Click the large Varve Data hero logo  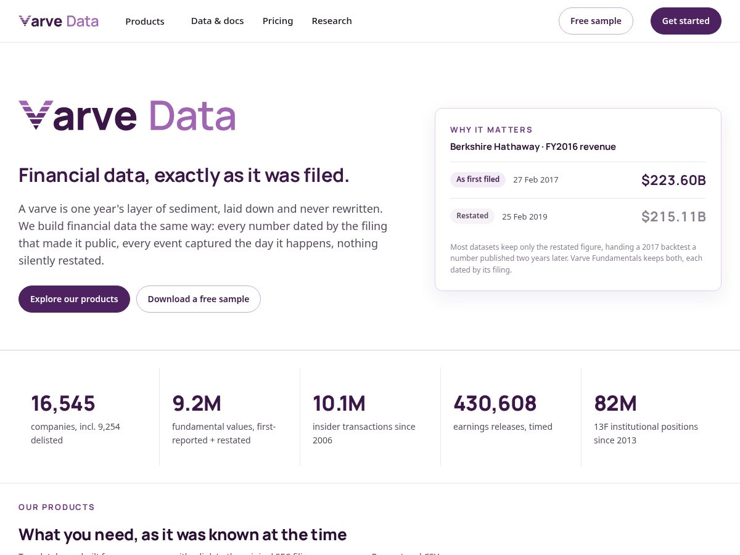[x=127, y=115]
